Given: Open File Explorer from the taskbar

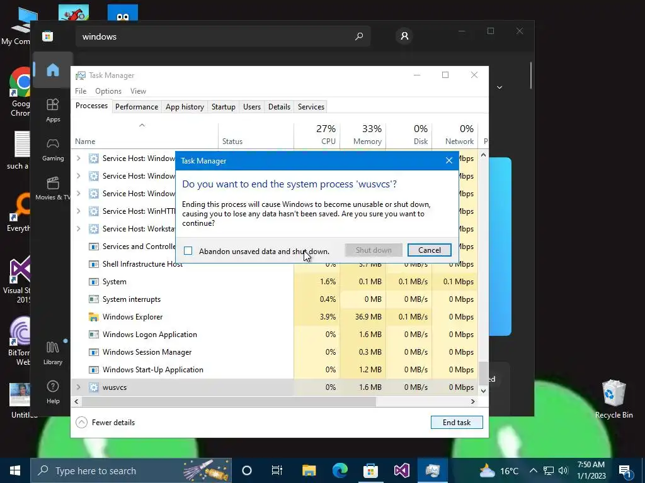Looking at the screenshot, I should click(x=309, y=470).
